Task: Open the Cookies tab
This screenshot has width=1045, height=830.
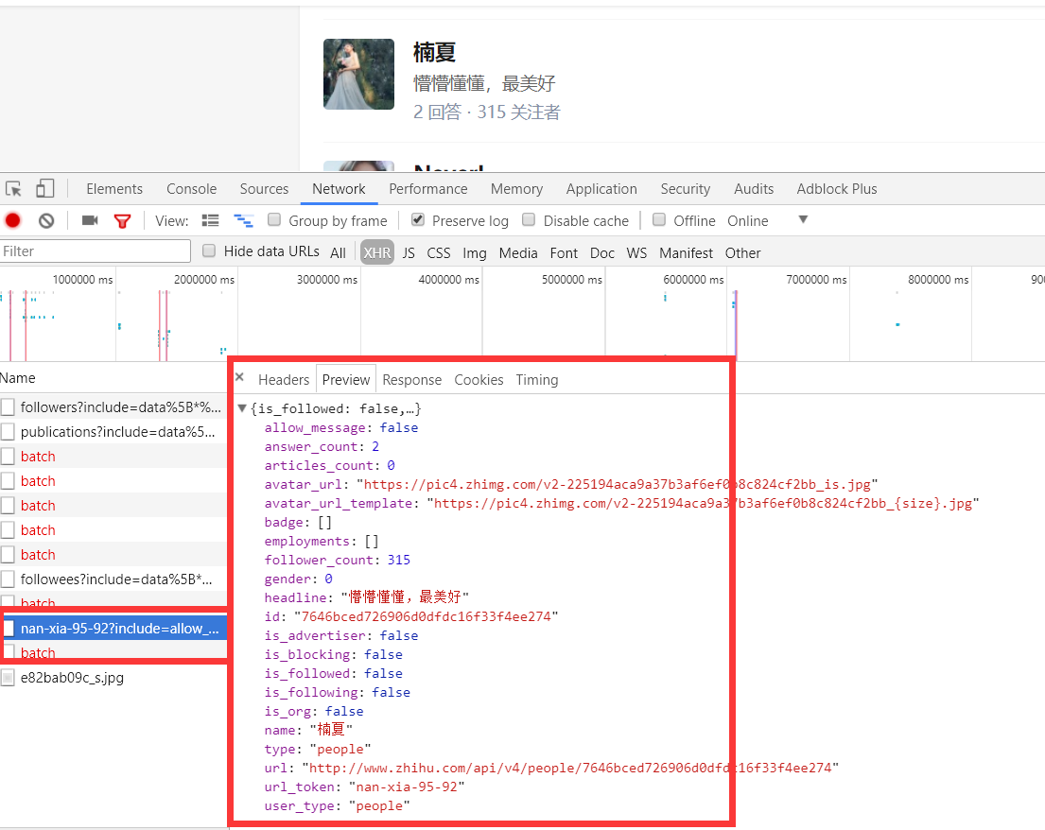Action: (x=479, y=380)
